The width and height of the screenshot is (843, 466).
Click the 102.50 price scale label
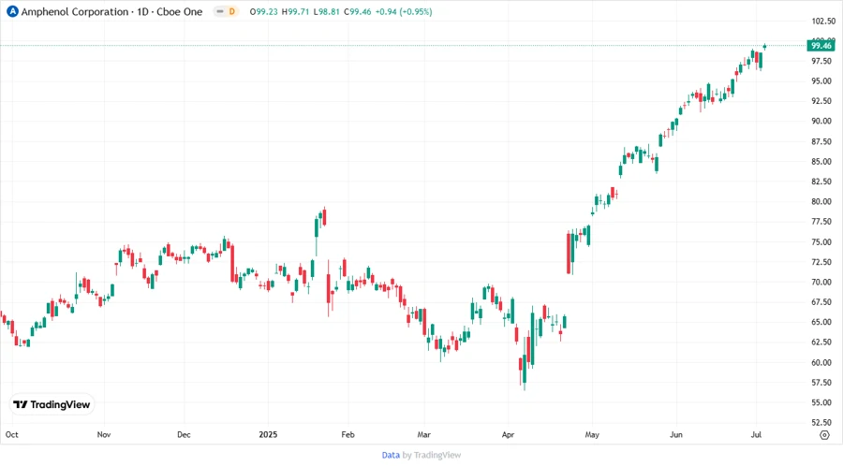(823, 21)
